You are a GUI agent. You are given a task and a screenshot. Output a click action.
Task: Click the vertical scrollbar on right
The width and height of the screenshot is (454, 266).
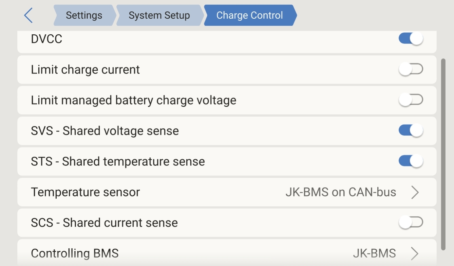443,154
